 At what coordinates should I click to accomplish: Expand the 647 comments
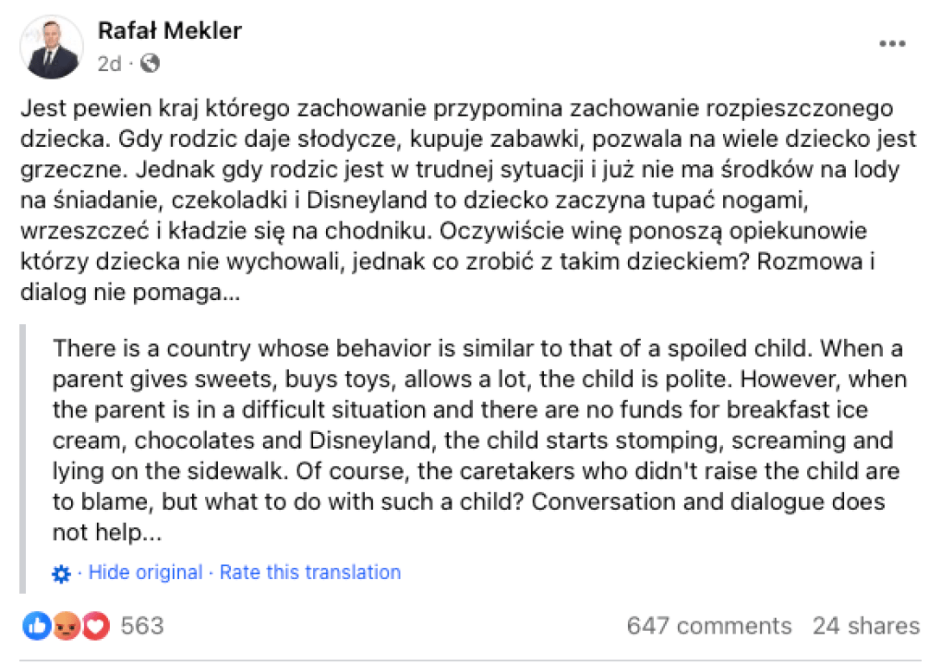click(x=708, y=626)
